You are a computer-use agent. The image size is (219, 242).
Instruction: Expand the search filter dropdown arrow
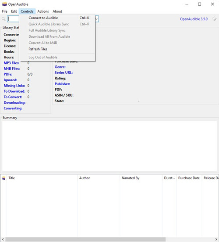pos(96,19)
